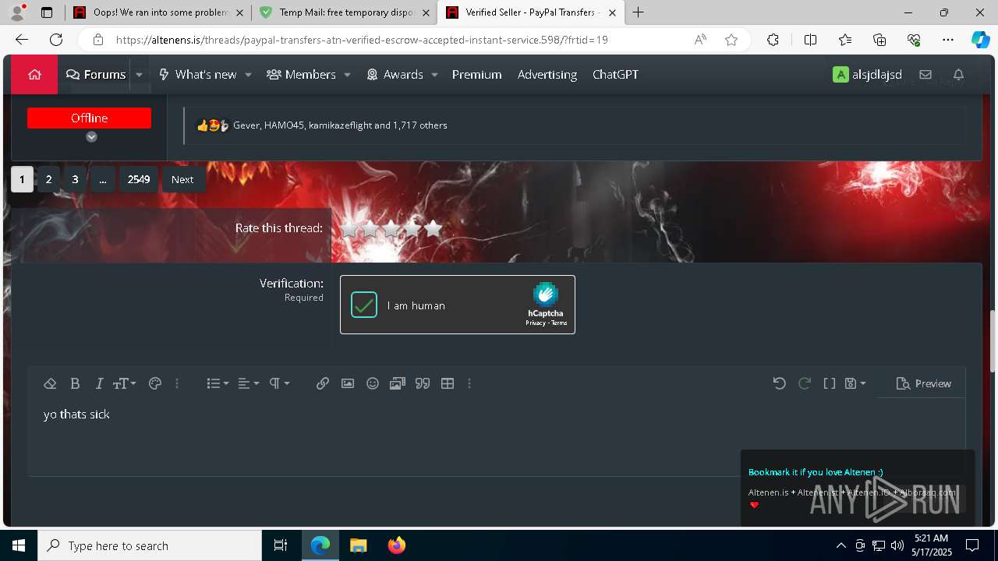Open the hCaptcha Terms link
This screenshot has width=998, height=561.
click(x=559, y=323)
